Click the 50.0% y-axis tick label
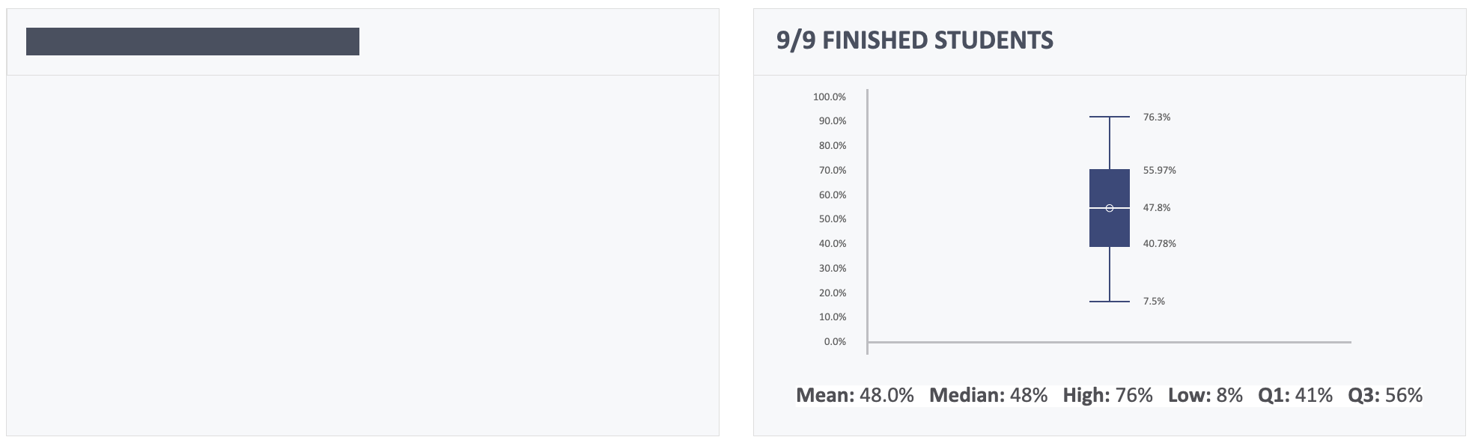The image size is (1475, 443). pyautogui.click(x=833, y=219)
